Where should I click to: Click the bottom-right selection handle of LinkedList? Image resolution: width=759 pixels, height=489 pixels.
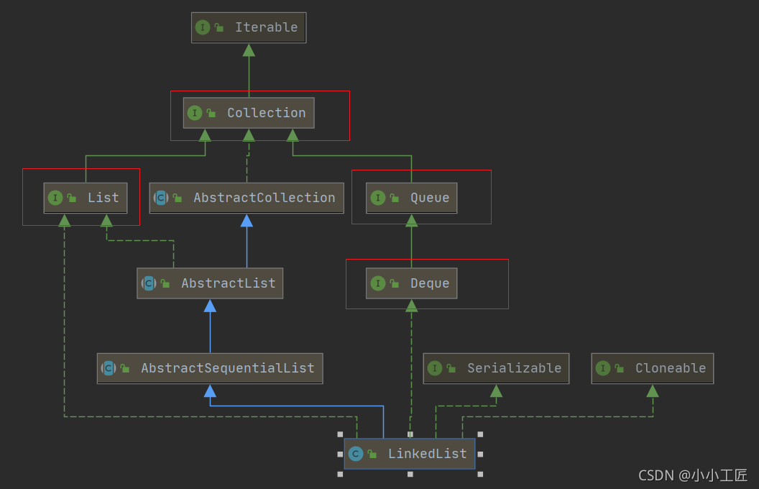[479, 475]
